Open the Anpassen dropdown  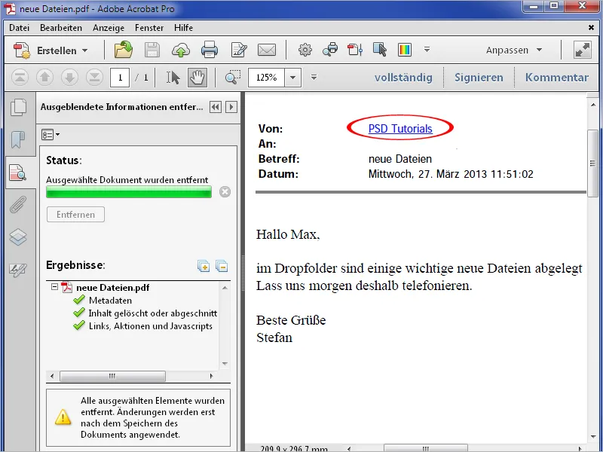(514, 50)
